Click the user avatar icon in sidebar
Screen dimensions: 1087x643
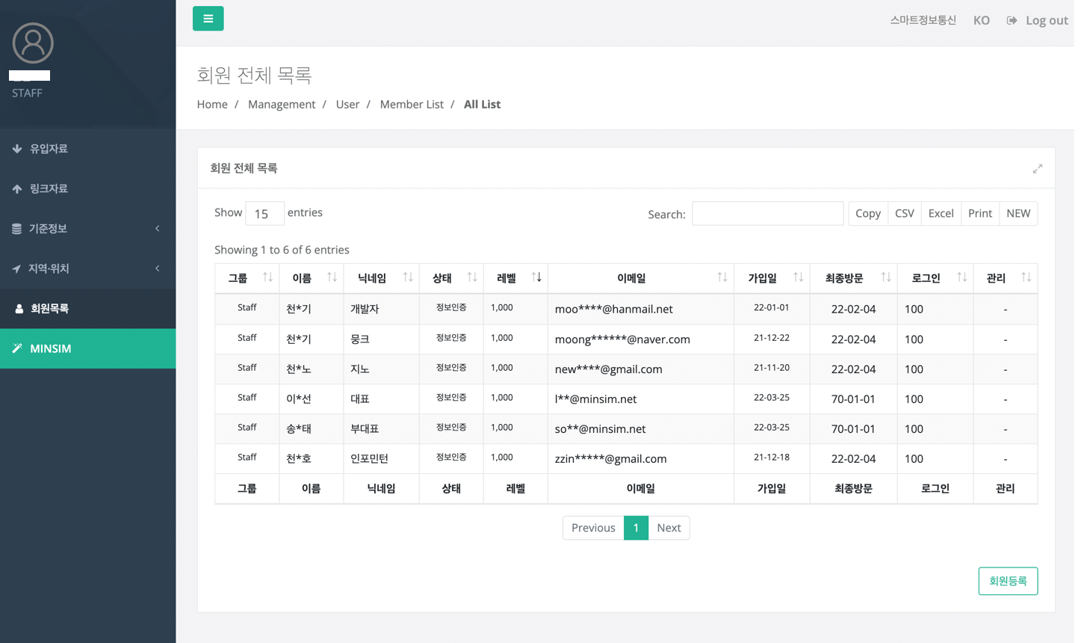click(x=33, y=43)
